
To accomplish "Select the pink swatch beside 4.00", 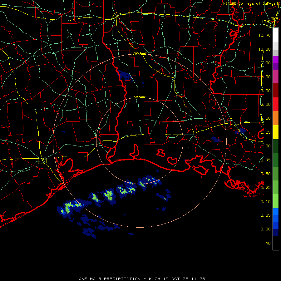I will tap(276, 76).
